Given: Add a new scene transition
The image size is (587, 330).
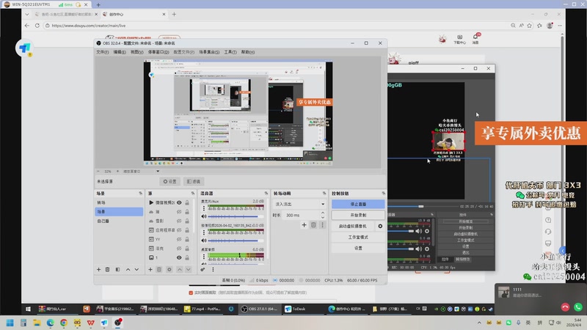Looking at the screenshot, I should click(x=305, y=225).
